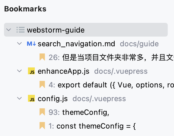The image size is (174, 136).
Task: Click the bookmark flag icon on line 93
Action: [42, 112]
